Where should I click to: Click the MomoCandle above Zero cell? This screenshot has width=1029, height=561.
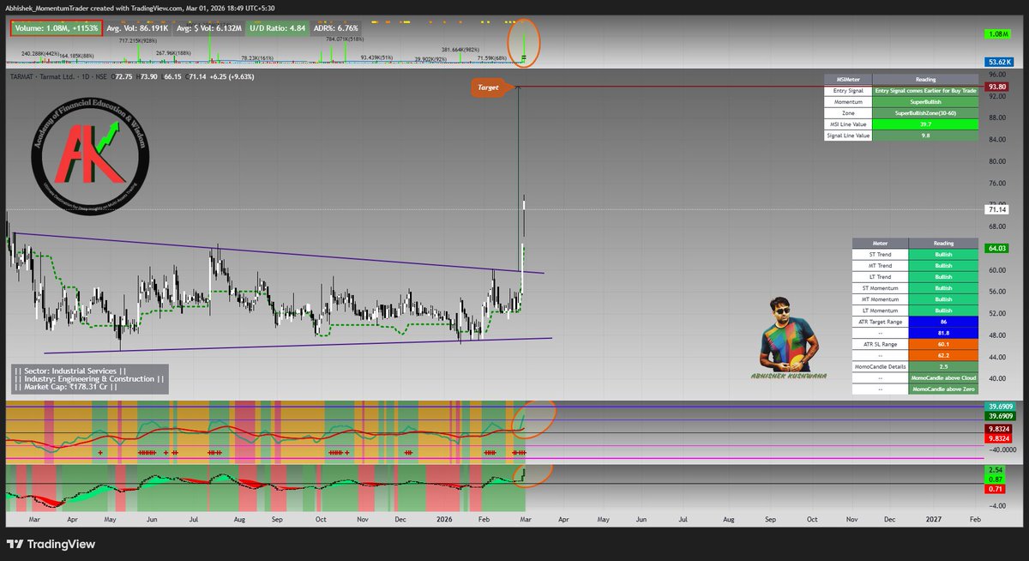coord(943,389)
